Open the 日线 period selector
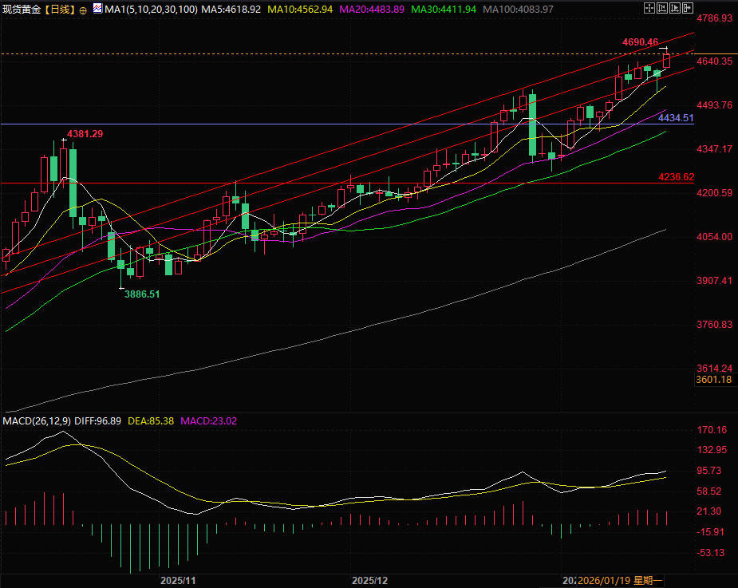The width and height of the screenshot is (738, 588). pos(61,9)
